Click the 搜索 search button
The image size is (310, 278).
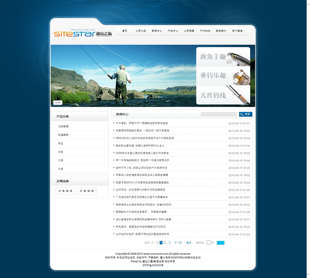(x=246, y=114)
